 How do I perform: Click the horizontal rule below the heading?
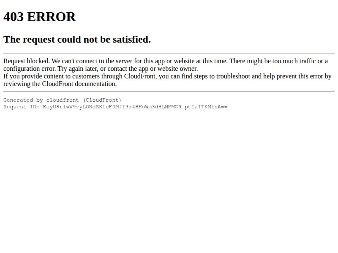[169, 54]
